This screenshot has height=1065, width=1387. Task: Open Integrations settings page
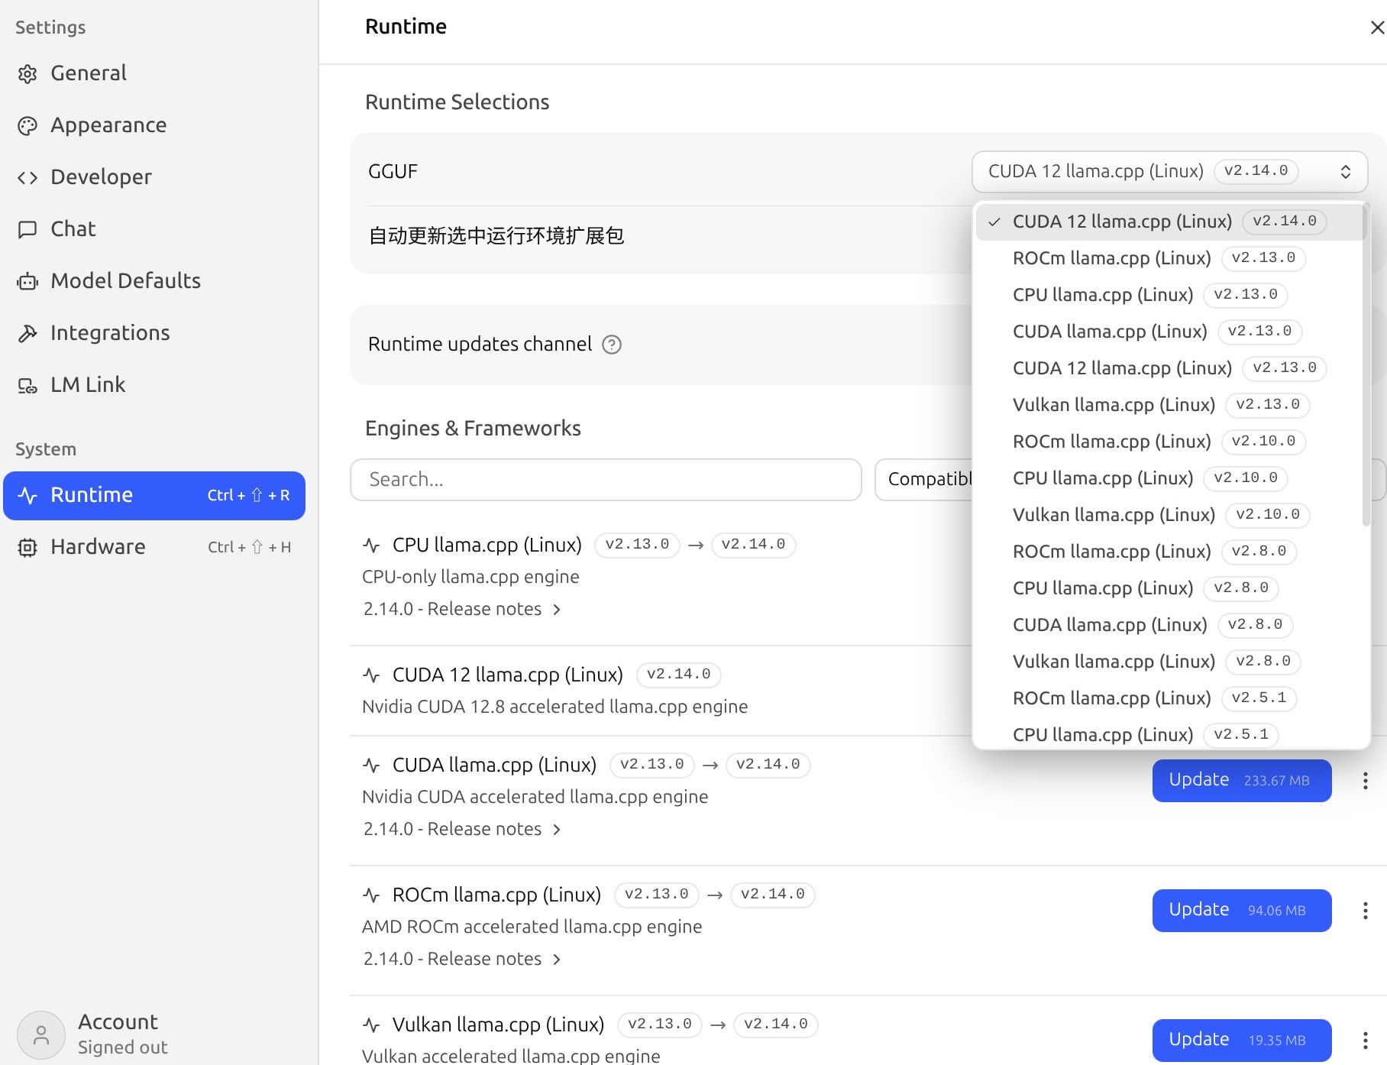pyautogui.click(x=154, y=333)
